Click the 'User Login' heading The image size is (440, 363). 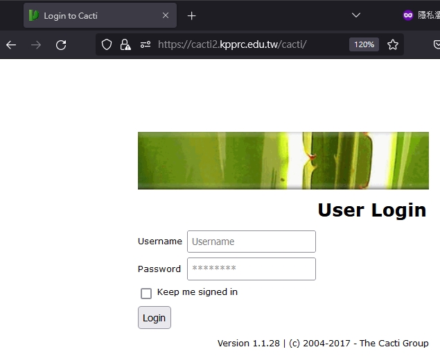click(x=372, y=210)
